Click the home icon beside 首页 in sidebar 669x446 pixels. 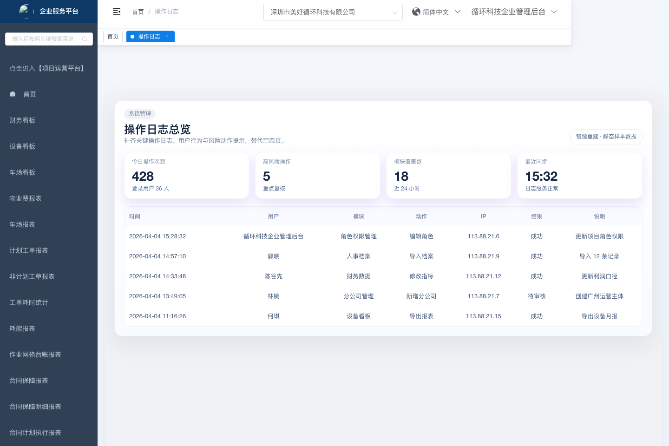coord(13,94)
